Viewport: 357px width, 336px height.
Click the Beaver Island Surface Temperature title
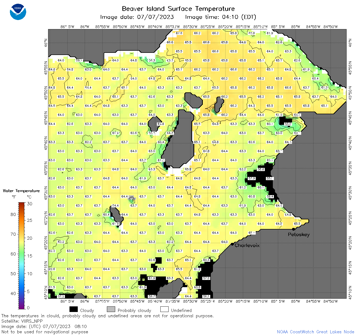pos(178,9)
